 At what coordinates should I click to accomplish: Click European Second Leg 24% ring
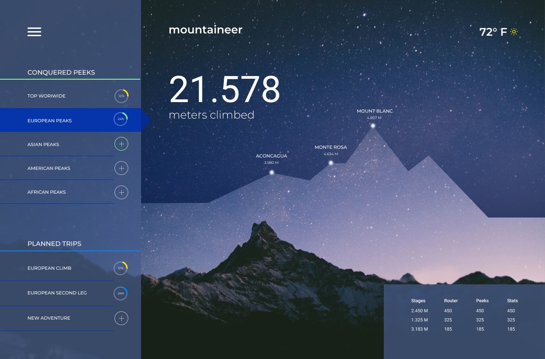click(120, 293)
